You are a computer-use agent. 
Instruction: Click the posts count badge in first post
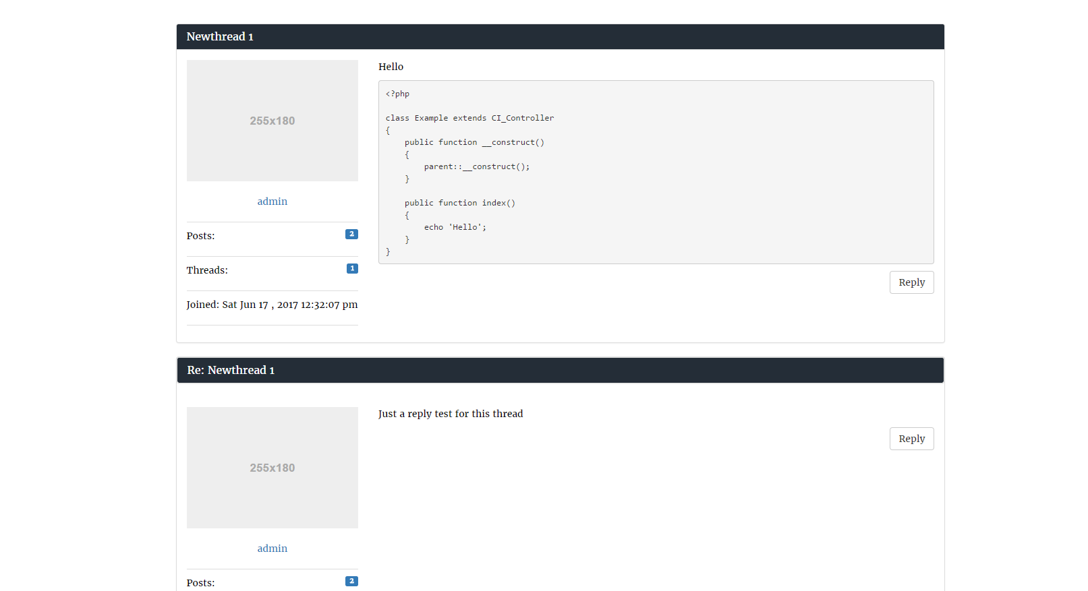(351, 234)
